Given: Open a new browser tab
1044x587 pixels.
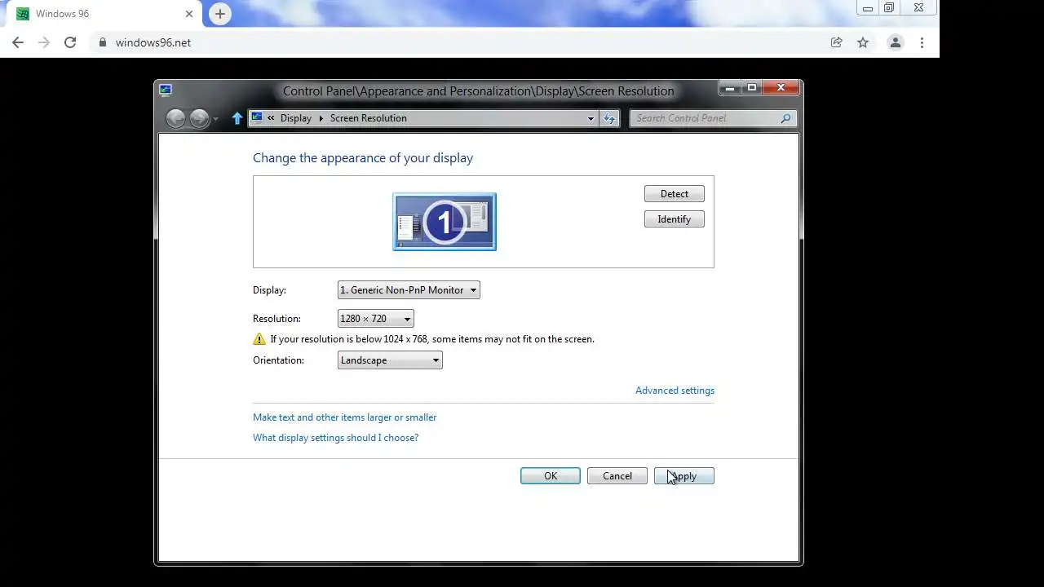Looking at the screenshot, I should click(219, 14).
